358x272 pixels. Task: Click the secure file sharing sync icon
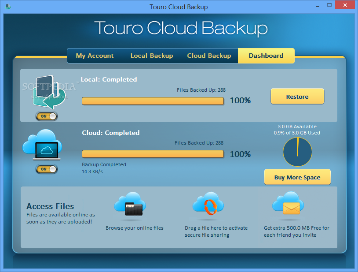tap(208, 204)
